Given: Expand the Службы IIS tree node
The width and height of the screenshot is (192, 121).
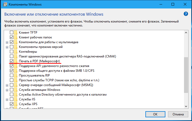Looking at the screenshot, I should point(7,100).
